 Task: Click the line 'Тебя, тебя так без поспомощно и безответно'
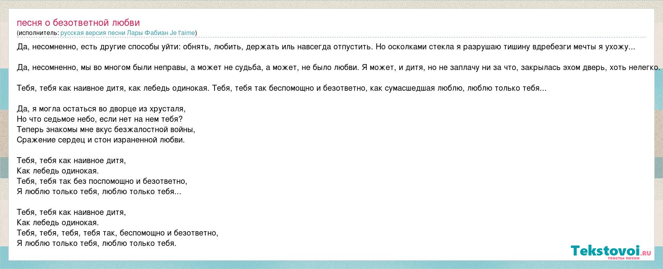pyautogui.click(x=102, y=181)
